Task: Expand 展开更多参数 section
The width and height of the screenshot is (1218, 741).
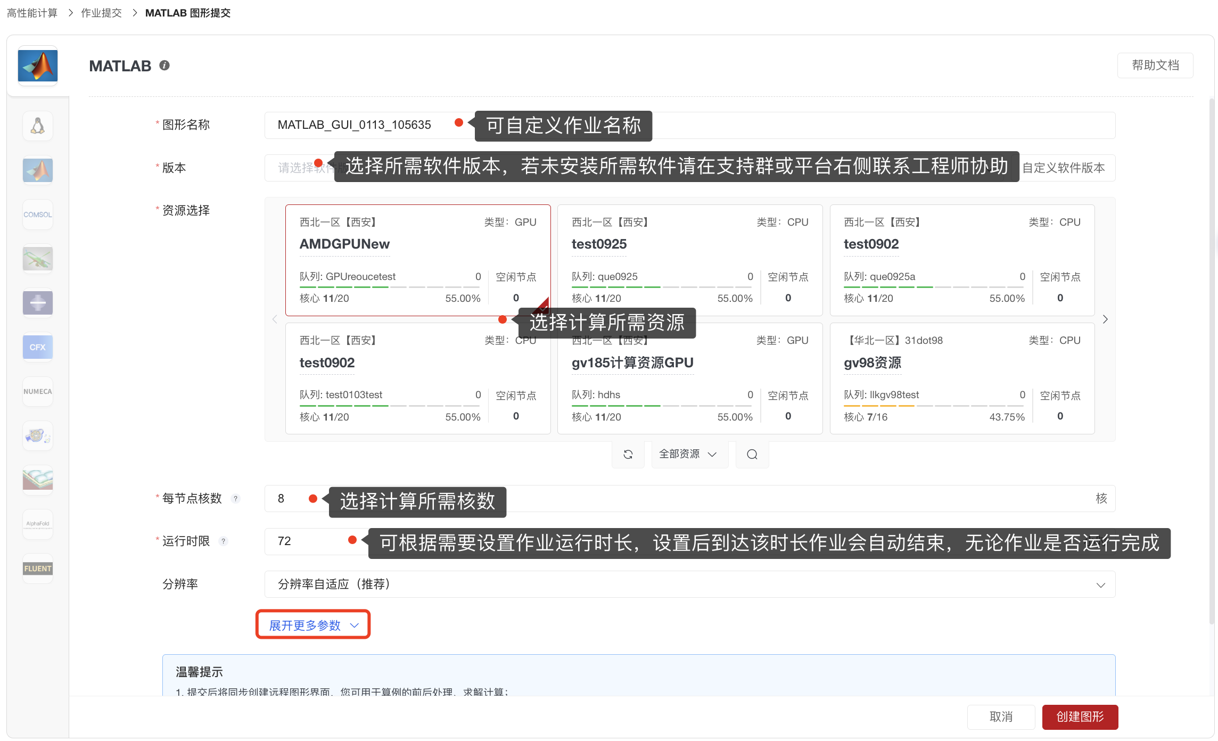Action: click(x=313, y=625)
